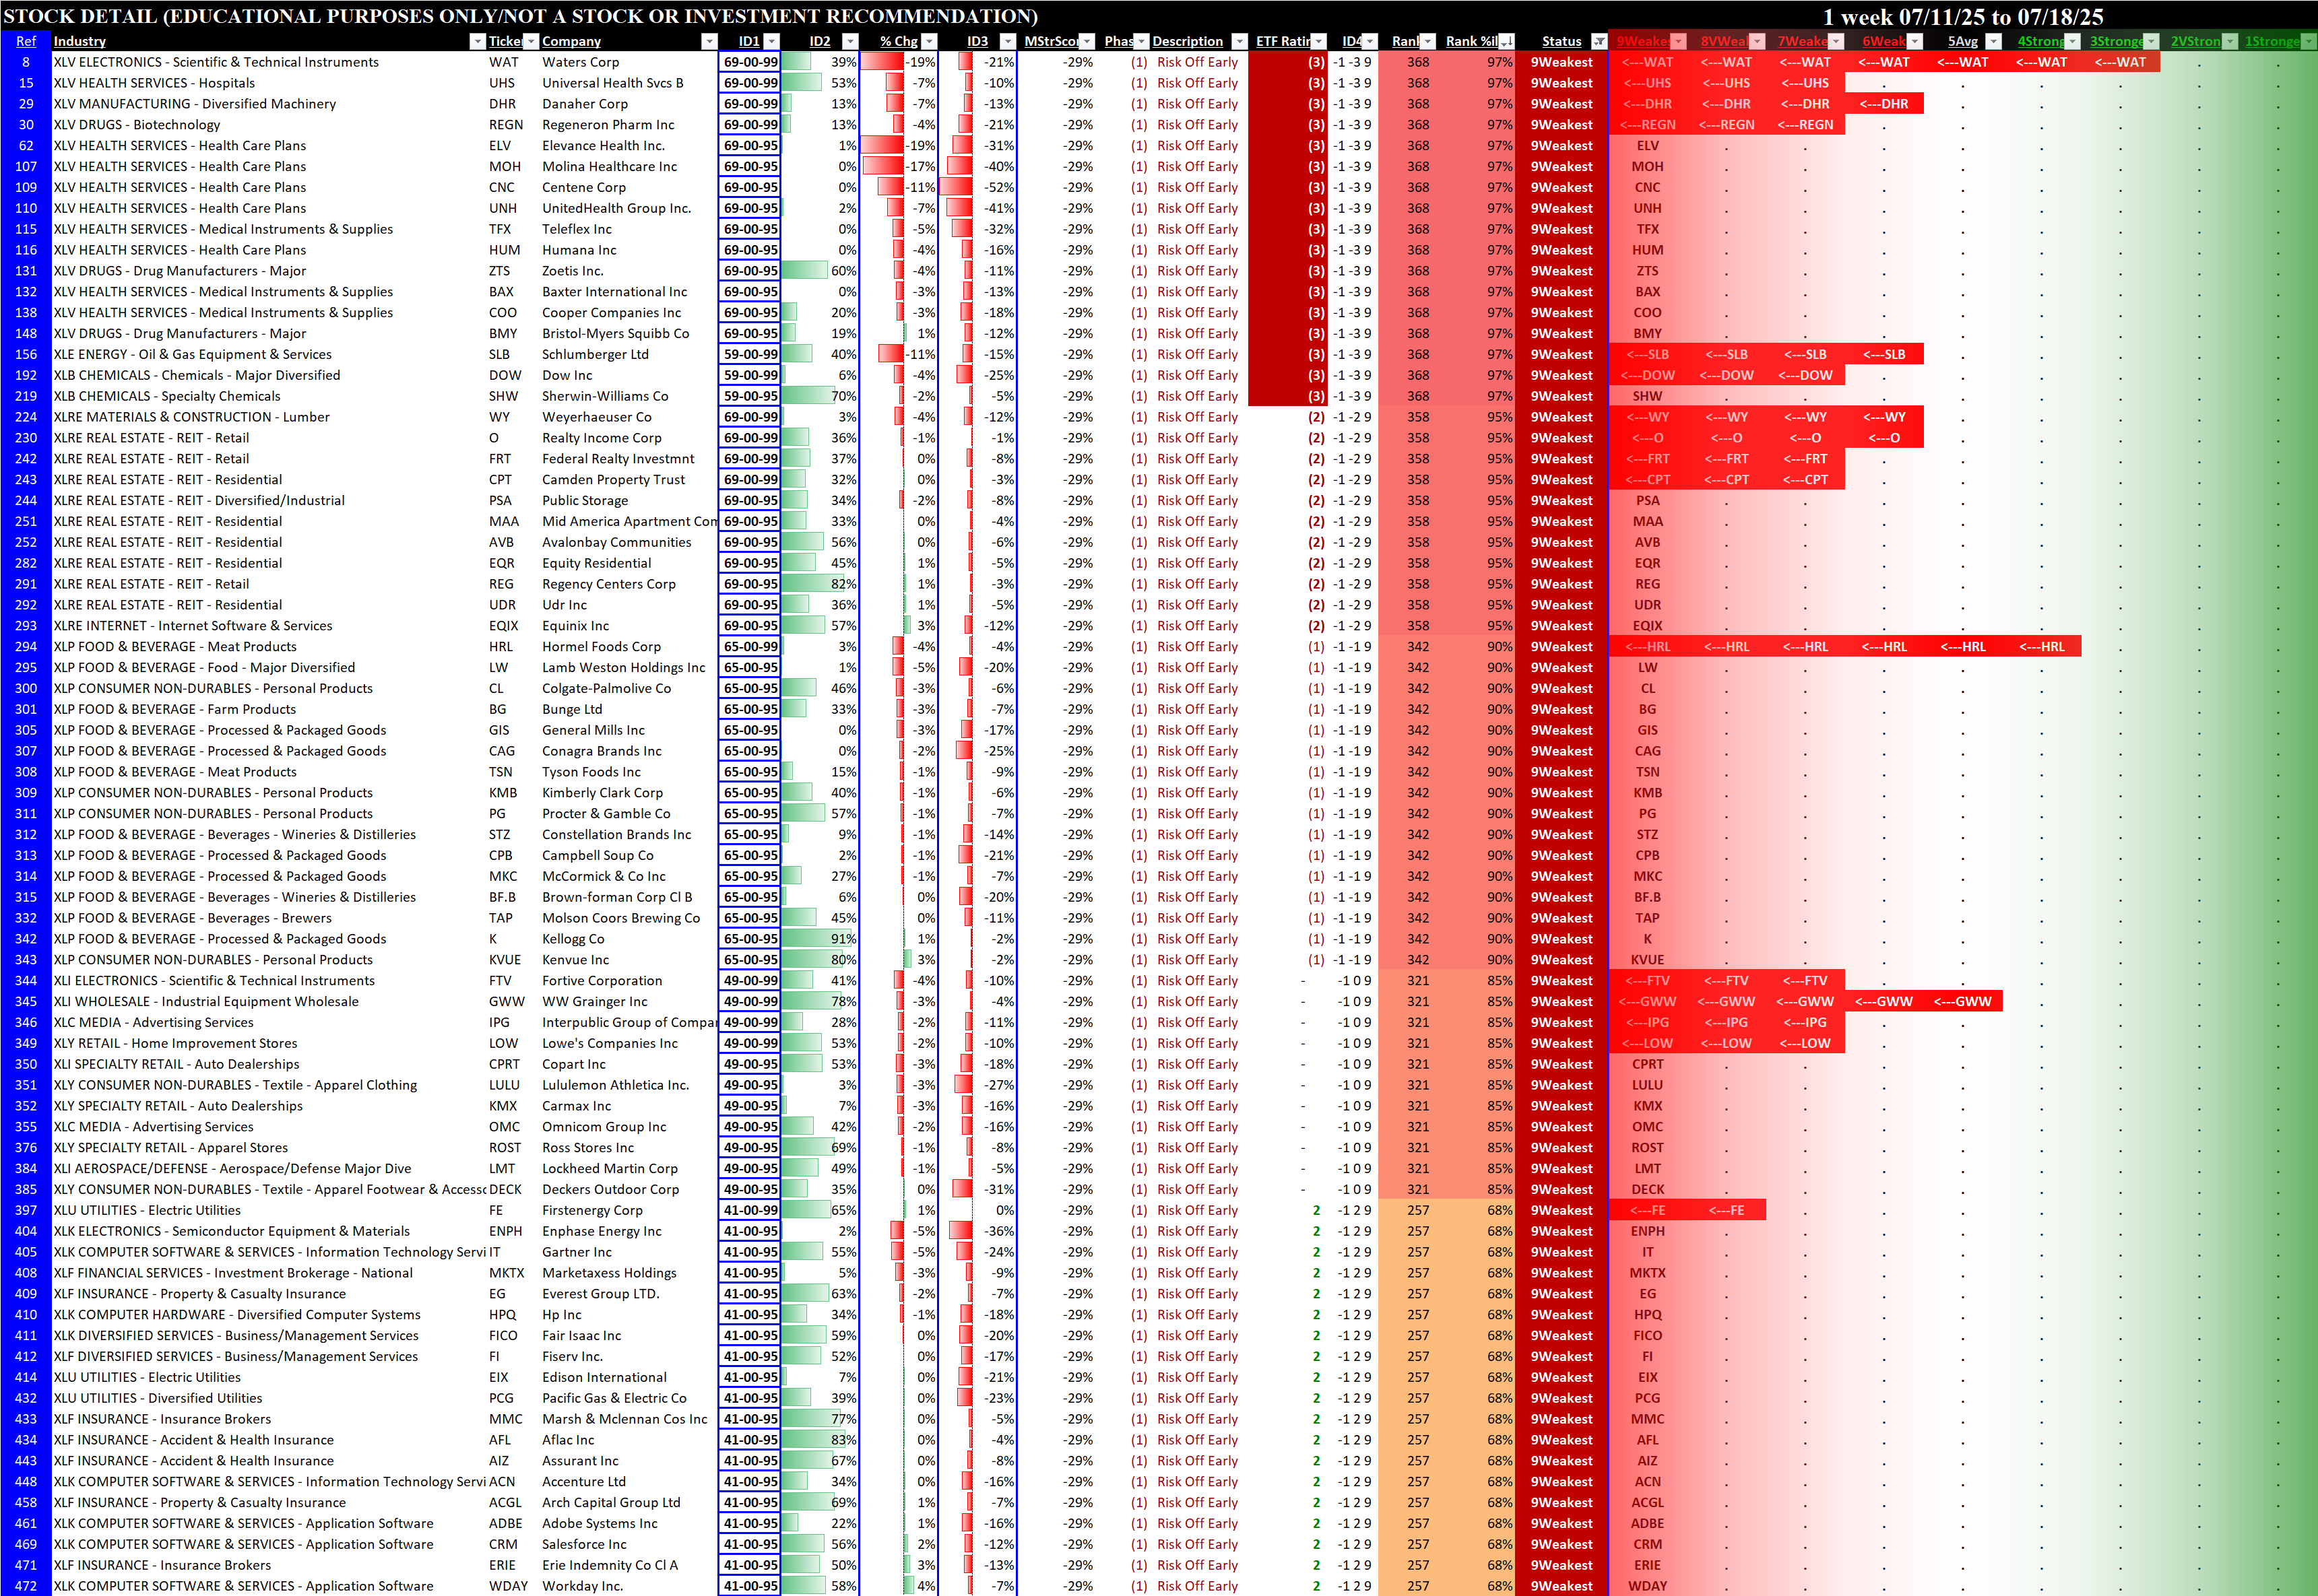Select the UNH ticker cell
2318x1596 pixels.
[504, 208]
